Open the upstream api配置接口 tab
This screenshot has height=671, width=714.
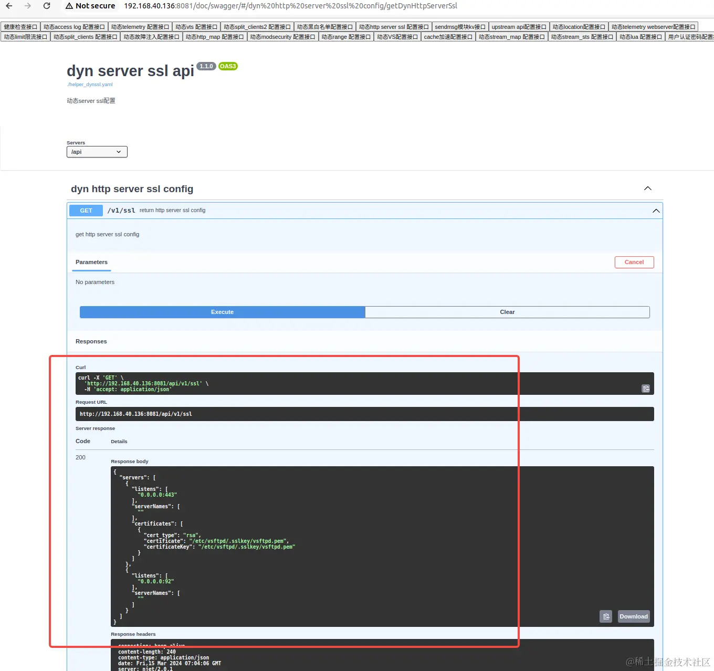pyautogui.click(x=519, y=27)
